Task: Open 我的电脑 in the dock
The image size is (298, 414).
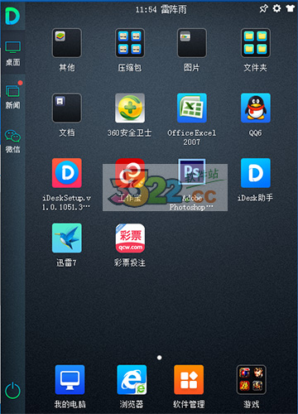Action: pyautogui.click(x=70, y=380)
